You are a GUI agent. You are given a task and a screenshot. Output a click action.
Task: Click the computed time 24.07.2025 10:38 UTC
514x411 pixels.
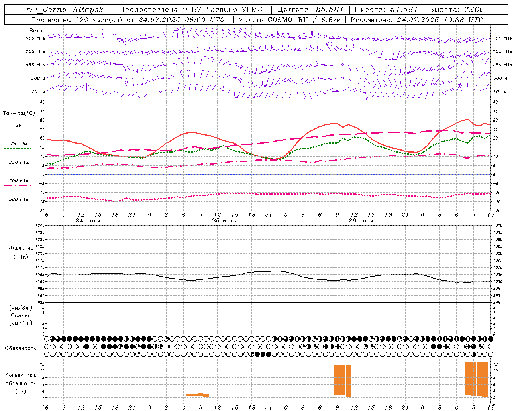(x=440, y=20)
